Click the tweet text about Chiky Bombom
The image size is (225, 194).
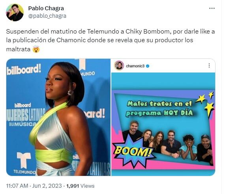pyautogui.click(x=111, y=40)
